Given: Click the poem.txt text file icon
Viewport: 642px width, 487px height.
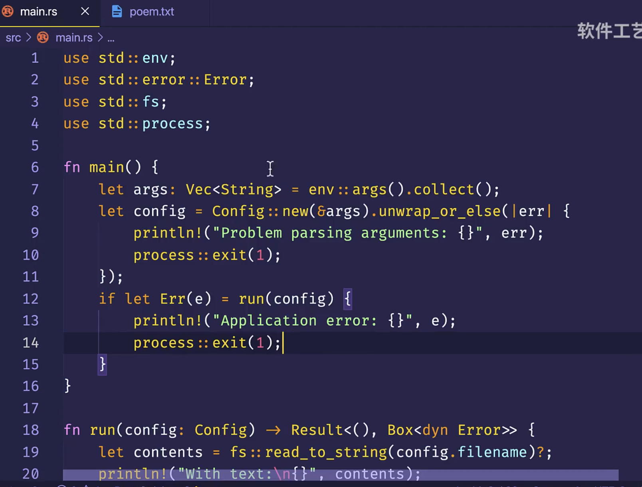Looking at the screenshot, I should [x=117, y=12].
